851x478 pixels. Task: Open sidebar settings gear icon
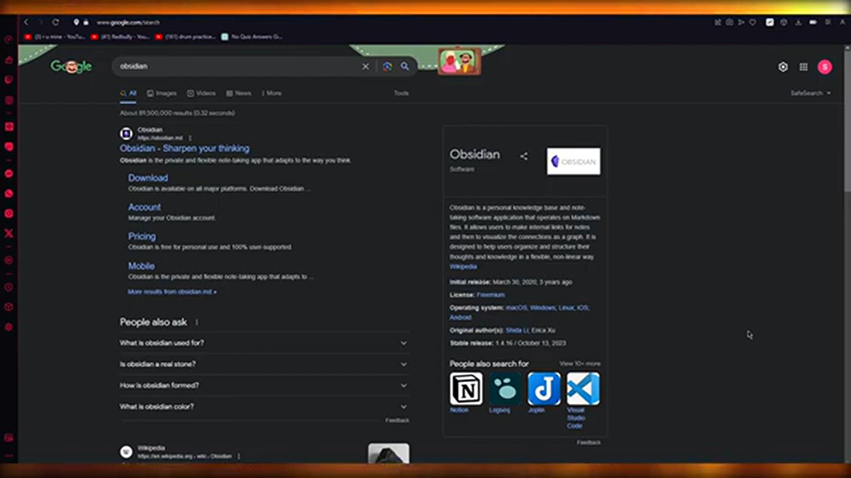pos(9,327)
